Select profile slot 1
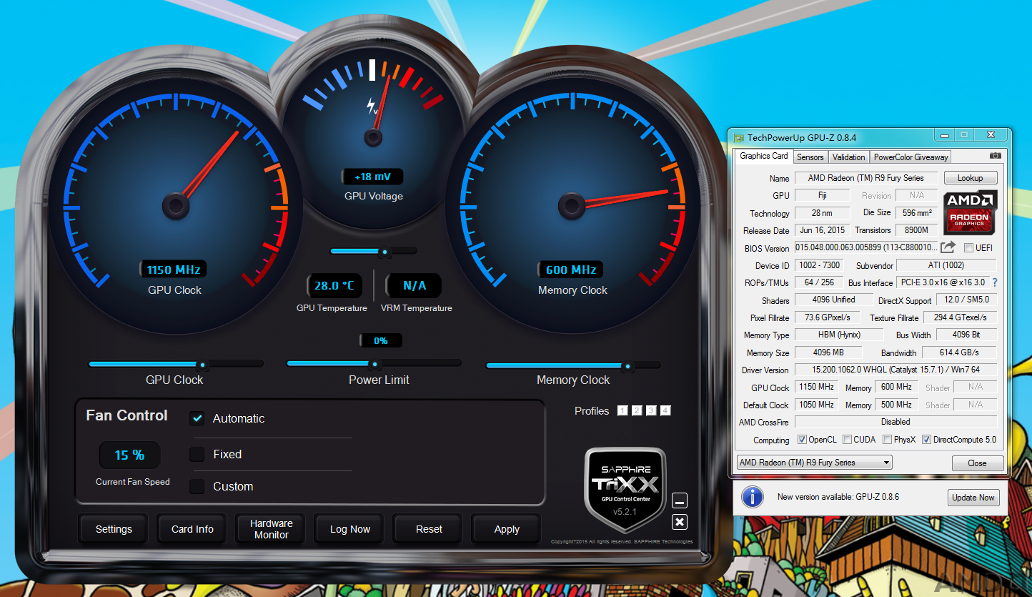The width and height of the screenshot is (1032, 597). tap(622, 410)
